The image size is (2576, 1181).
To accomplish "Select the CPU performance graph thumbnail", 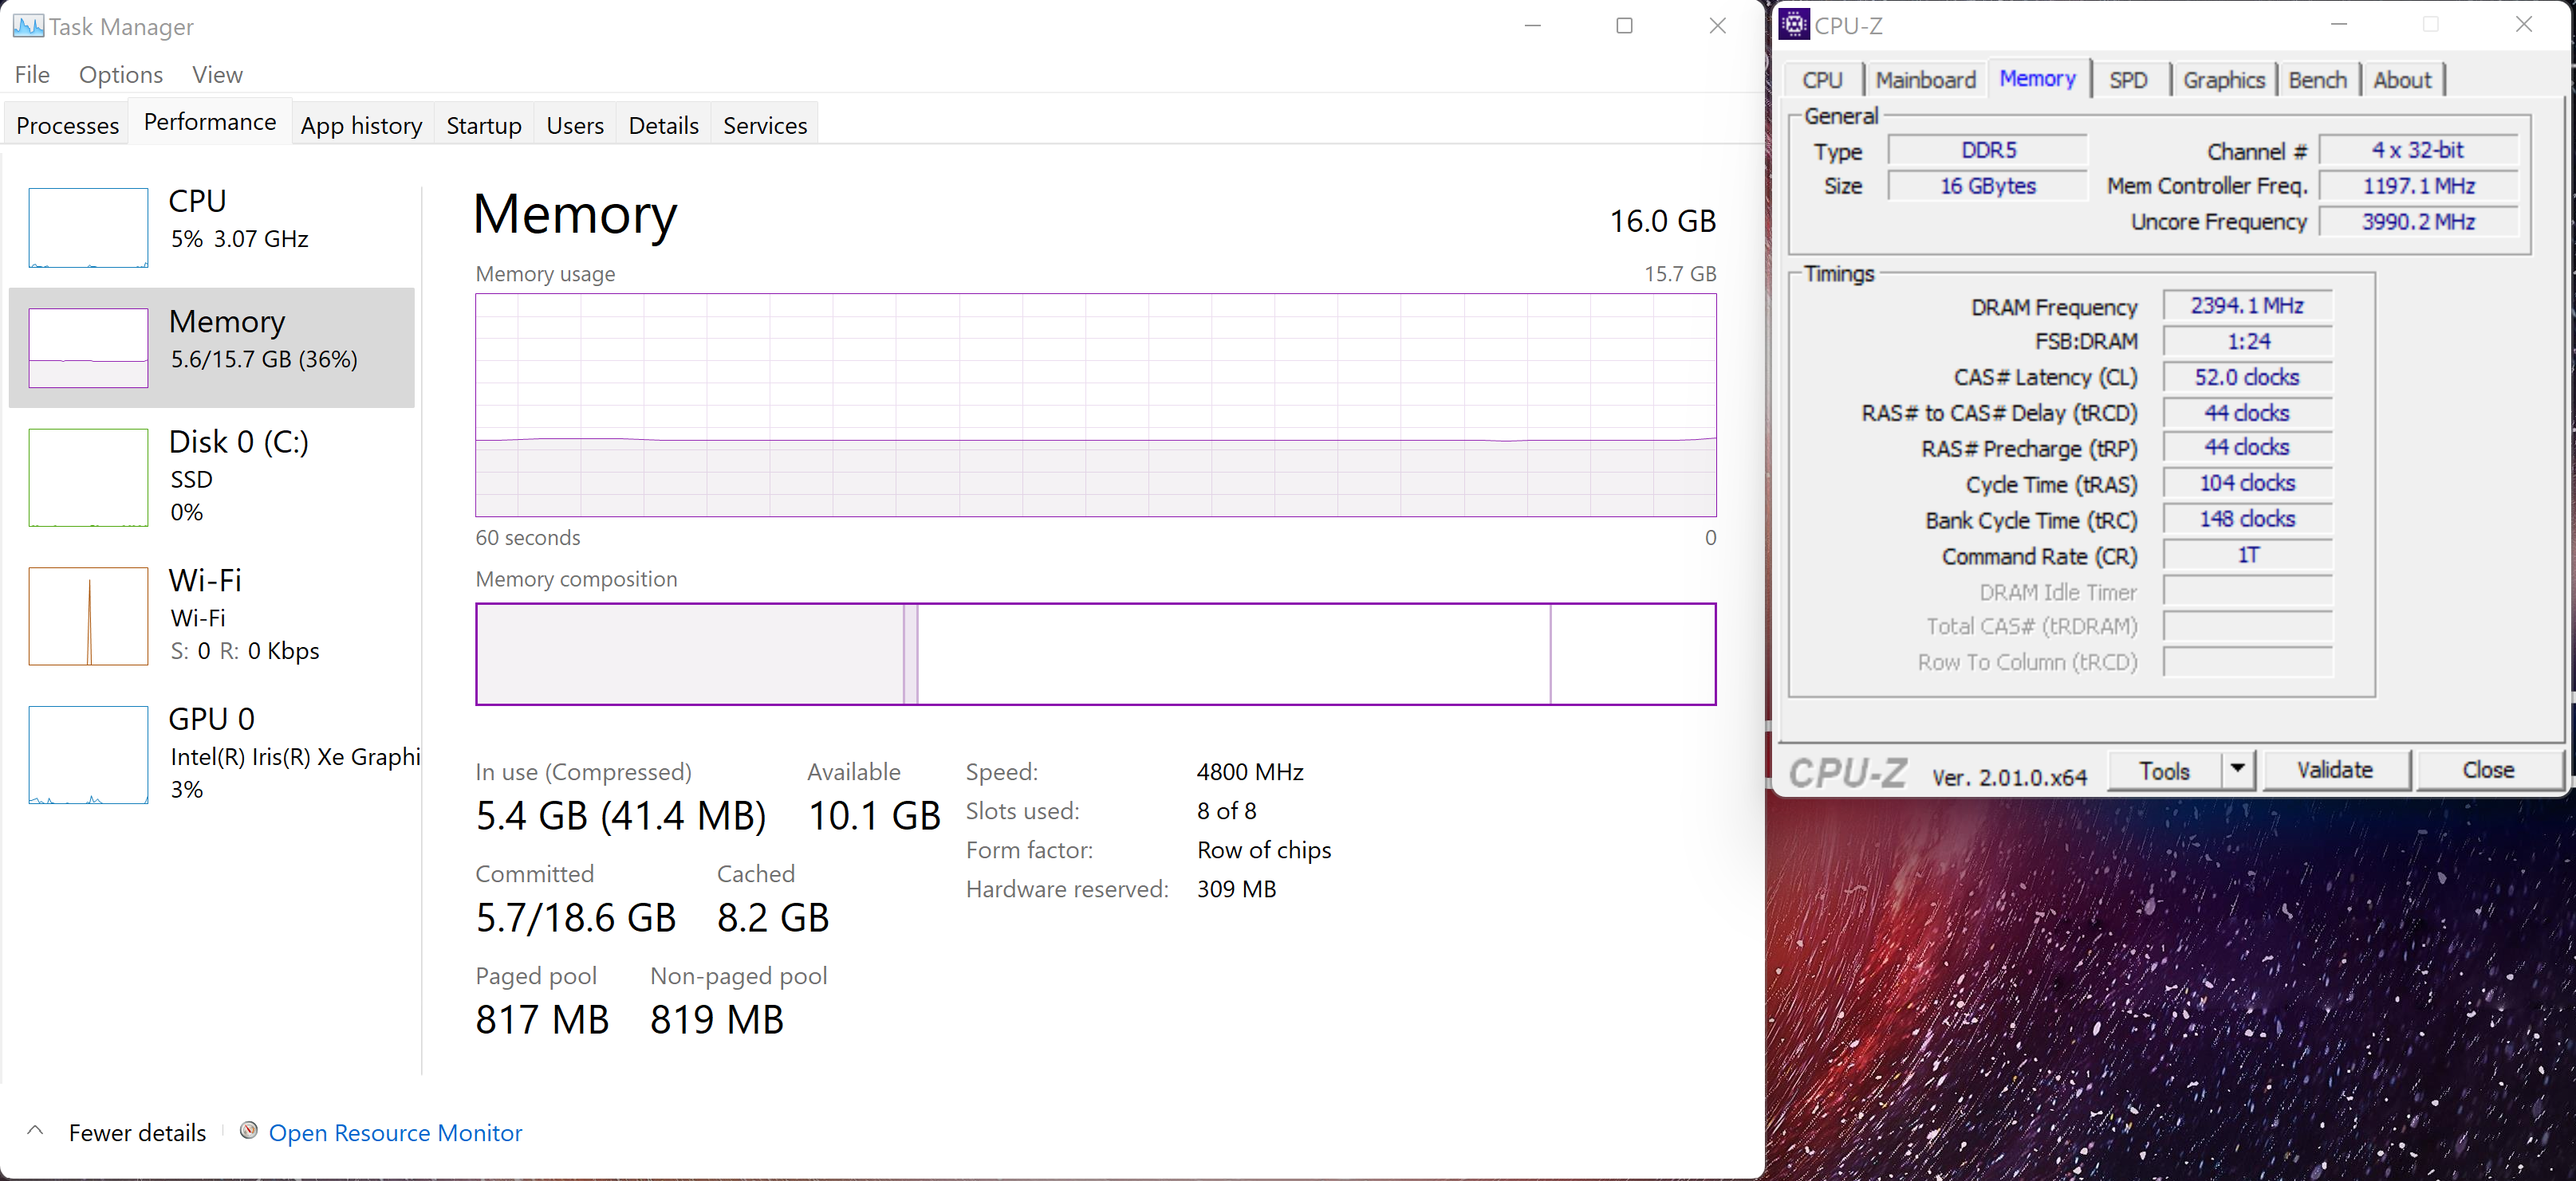I will pos(88,228).
